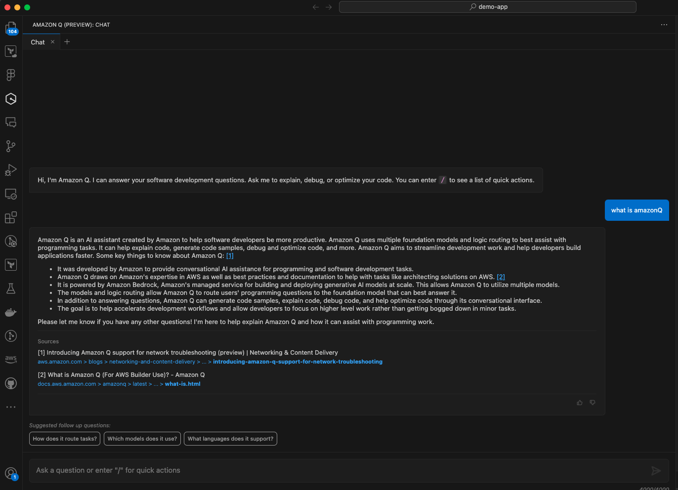
Task: Open the what-is.html documentation source link
Action: [183, 384]
